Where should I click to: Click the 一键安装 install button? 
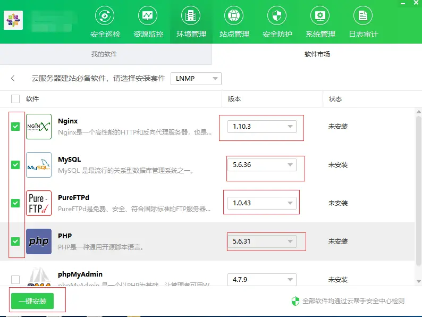[x=32, y=301]
